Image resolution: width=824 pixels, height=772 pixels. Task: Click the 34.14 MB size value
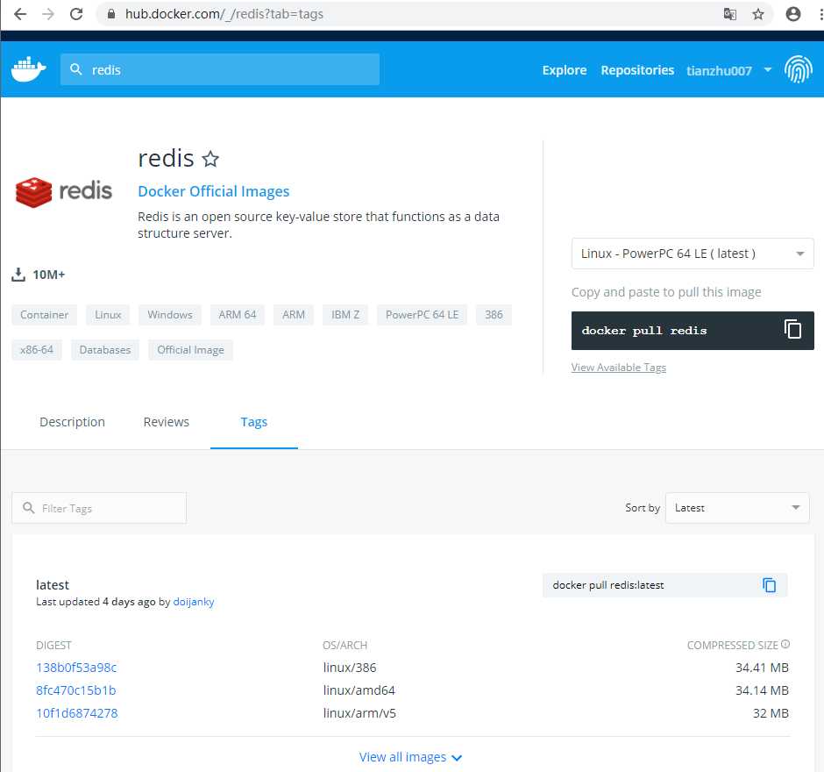pos(762,690)
